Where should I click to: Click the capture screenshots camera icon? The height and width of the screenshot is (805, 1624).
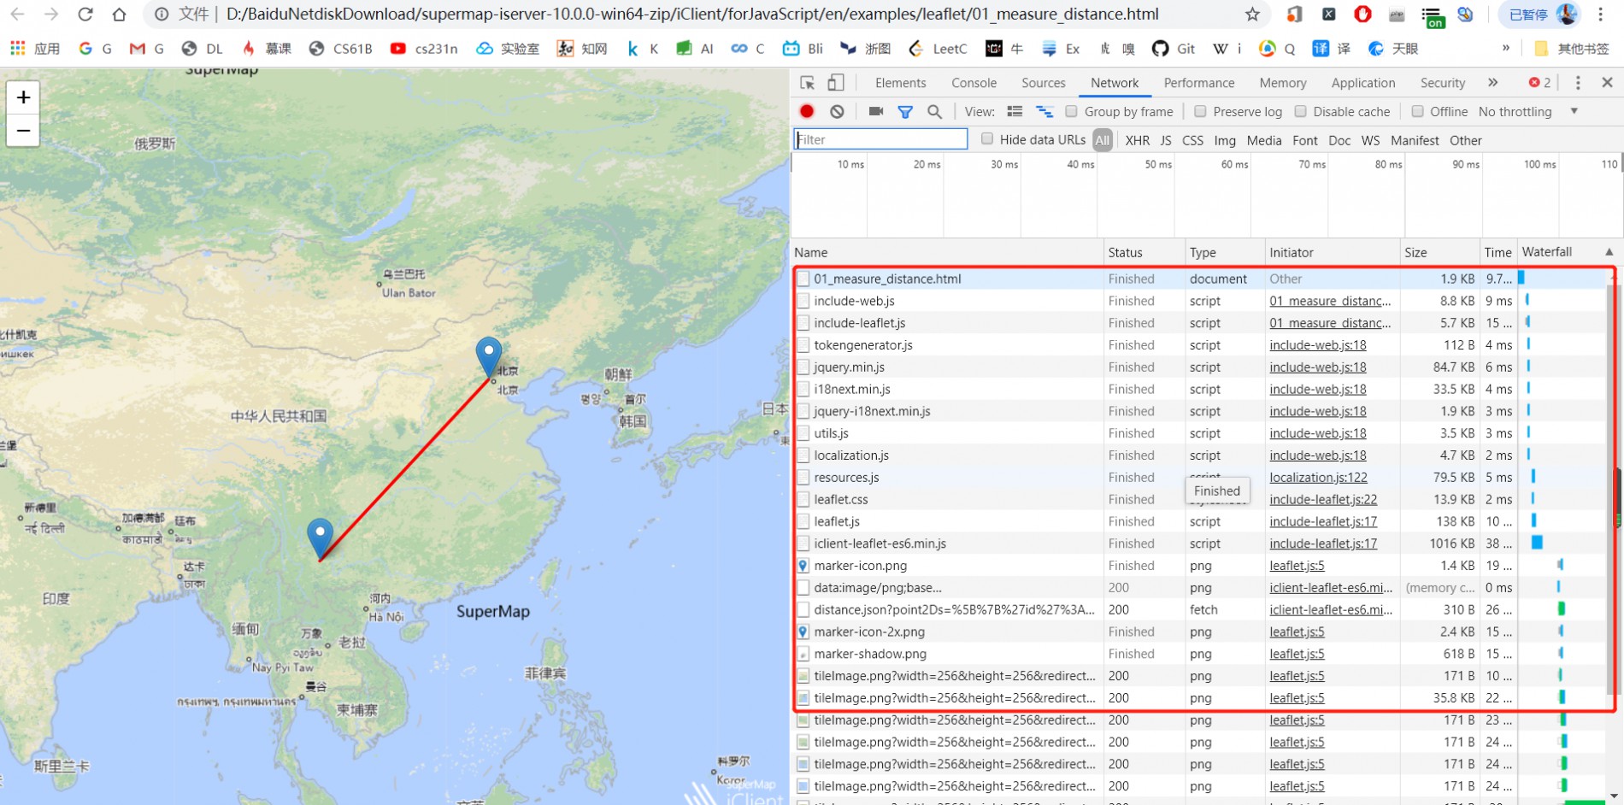[875, 111]
